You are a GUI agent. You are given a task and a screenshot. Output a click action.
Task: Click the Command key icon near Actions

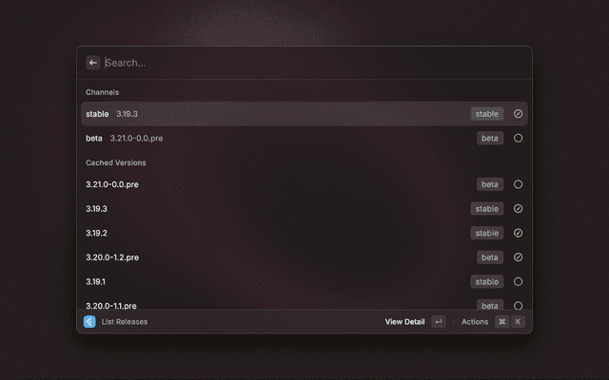tap(501, 321)
